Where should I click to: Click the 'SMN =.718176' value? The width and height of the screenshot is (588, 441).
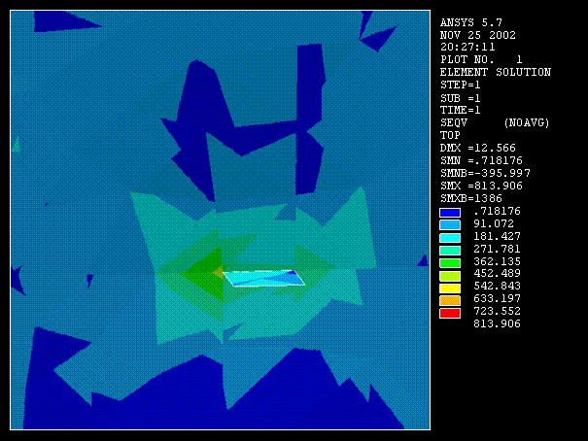click(481, 160)
